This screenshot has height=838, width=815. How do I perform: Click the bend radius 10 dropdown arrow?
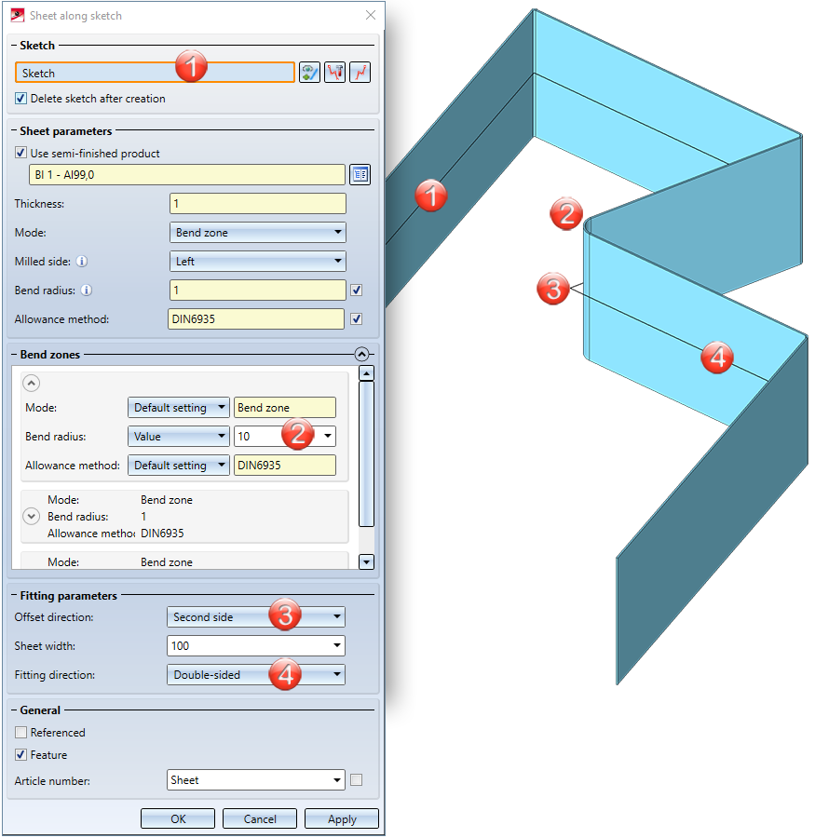tap(328, 436)
